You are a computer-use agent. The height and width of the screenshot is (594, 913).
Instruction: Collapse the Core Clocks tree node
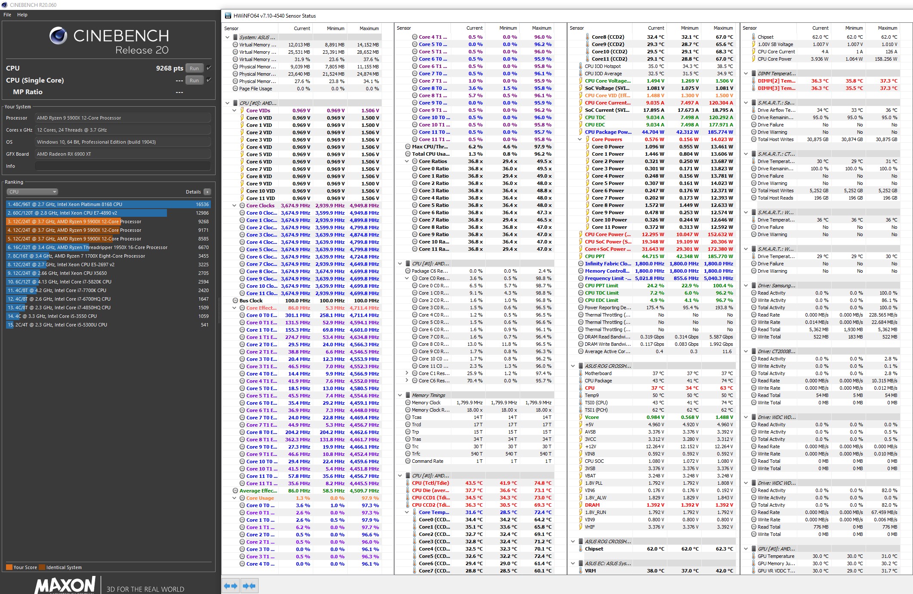tap(234, 206)
